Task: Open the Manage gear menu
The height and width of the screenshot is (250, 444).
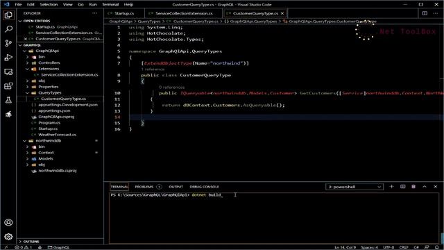Action: click(x=8, y=236)
